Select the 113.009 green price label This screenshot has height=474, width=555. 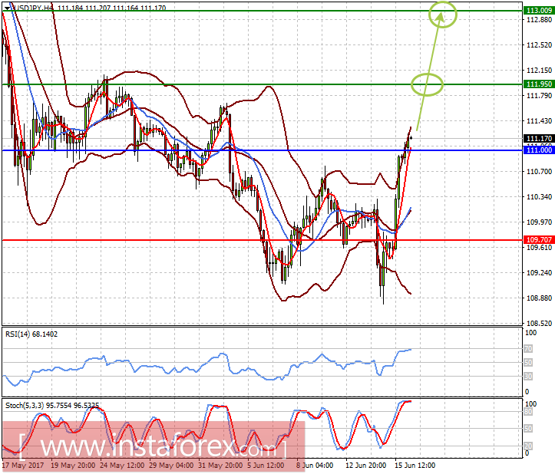click(539, 10)
